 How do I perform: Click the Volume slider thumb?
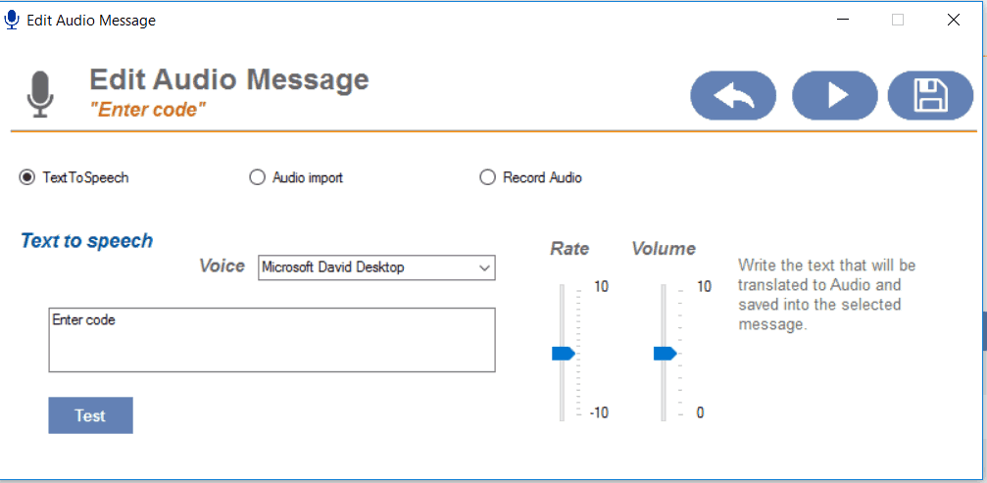coord(665,353)
